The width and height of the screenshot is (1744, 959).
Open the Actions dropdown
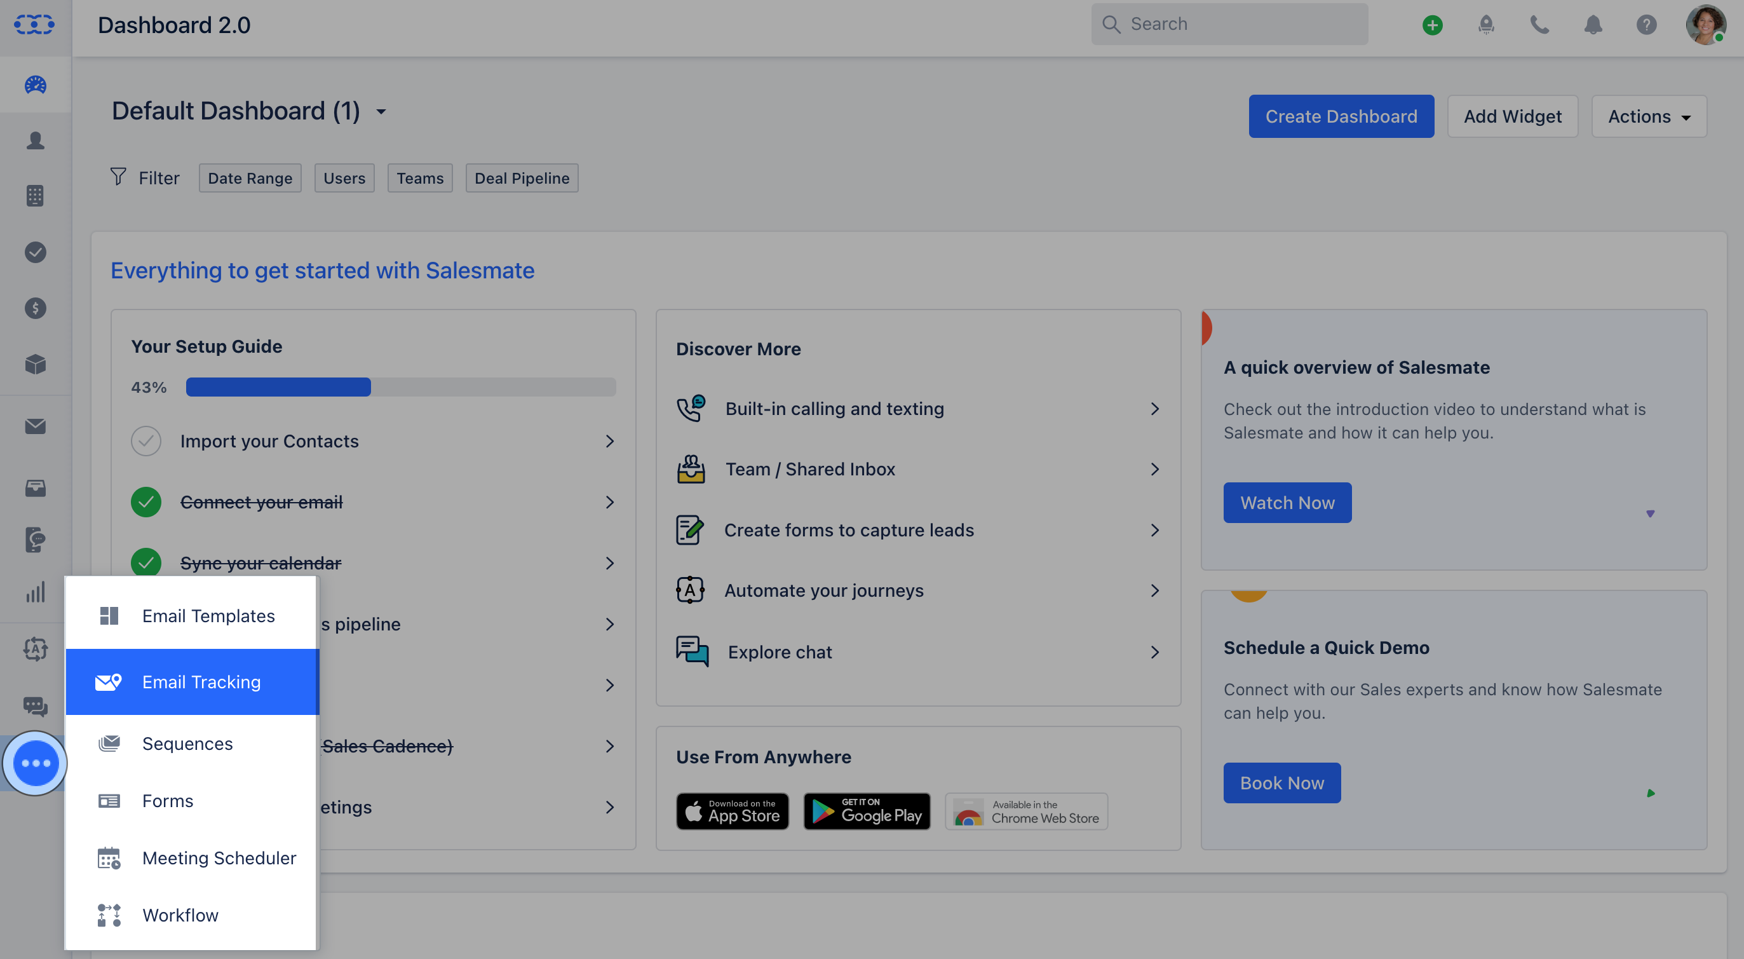pyautogui.click(x=1649, y=116)
